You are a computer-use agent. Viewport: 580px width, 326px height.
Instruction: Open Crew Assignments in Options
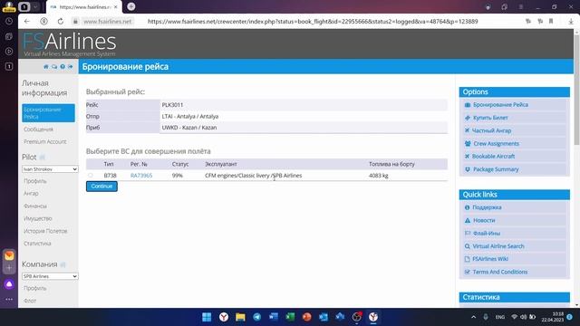click(496, 143)
